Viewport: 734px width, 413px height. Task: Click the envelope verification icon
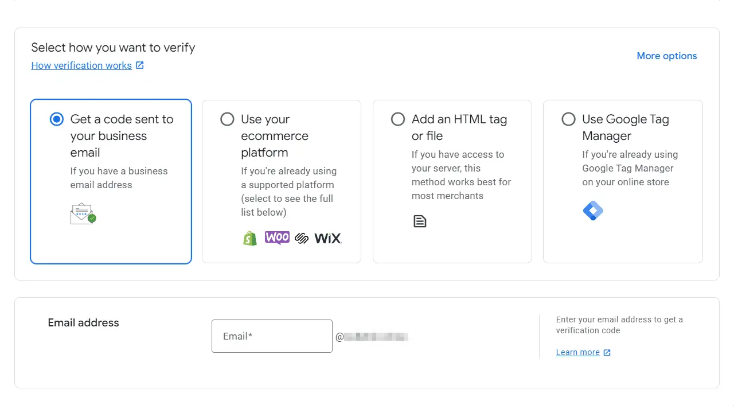point(83,213)
